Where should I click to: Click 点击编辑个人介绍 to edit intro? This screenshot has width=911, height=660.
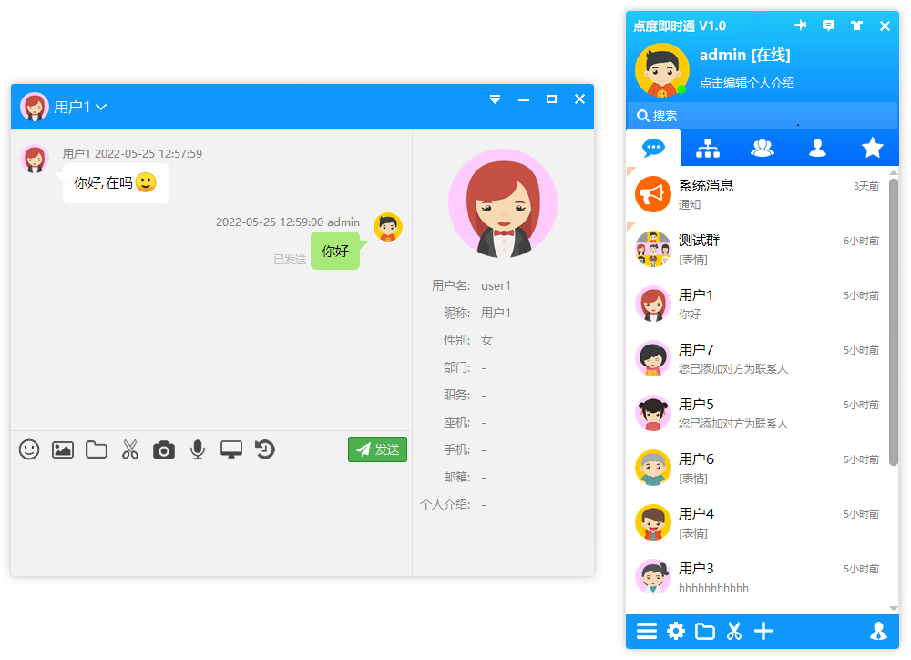pos(747,83)
